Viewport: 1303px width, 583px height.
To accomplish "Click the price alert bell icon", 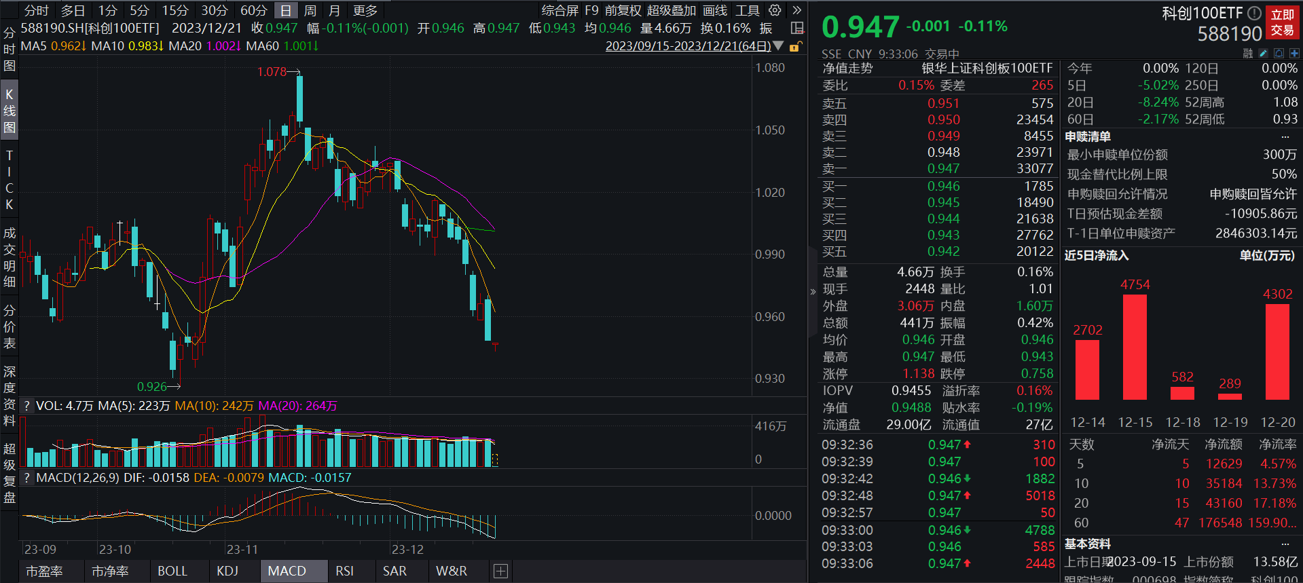I will 1279,53.
